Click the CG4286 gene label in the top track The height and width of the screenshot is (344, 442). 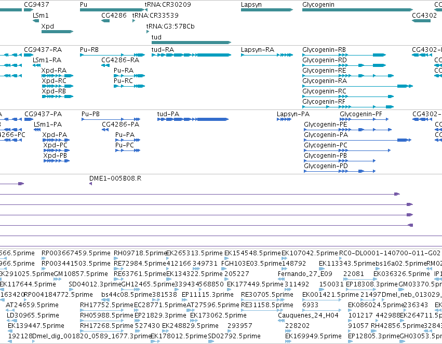114,15
